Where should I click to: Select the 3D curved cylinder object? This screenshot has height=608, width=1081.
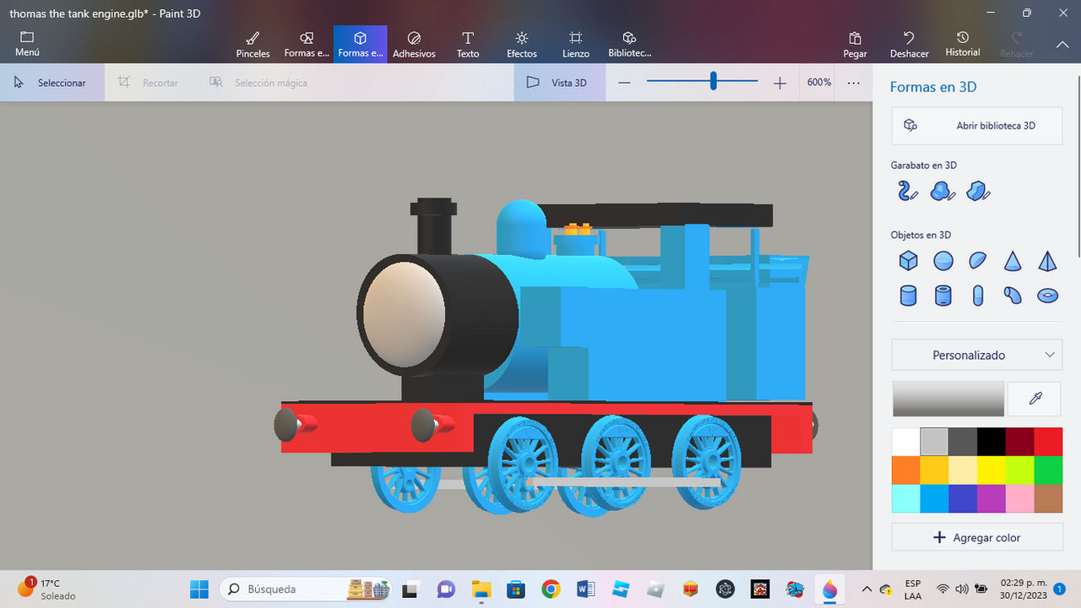[1013, 295]
